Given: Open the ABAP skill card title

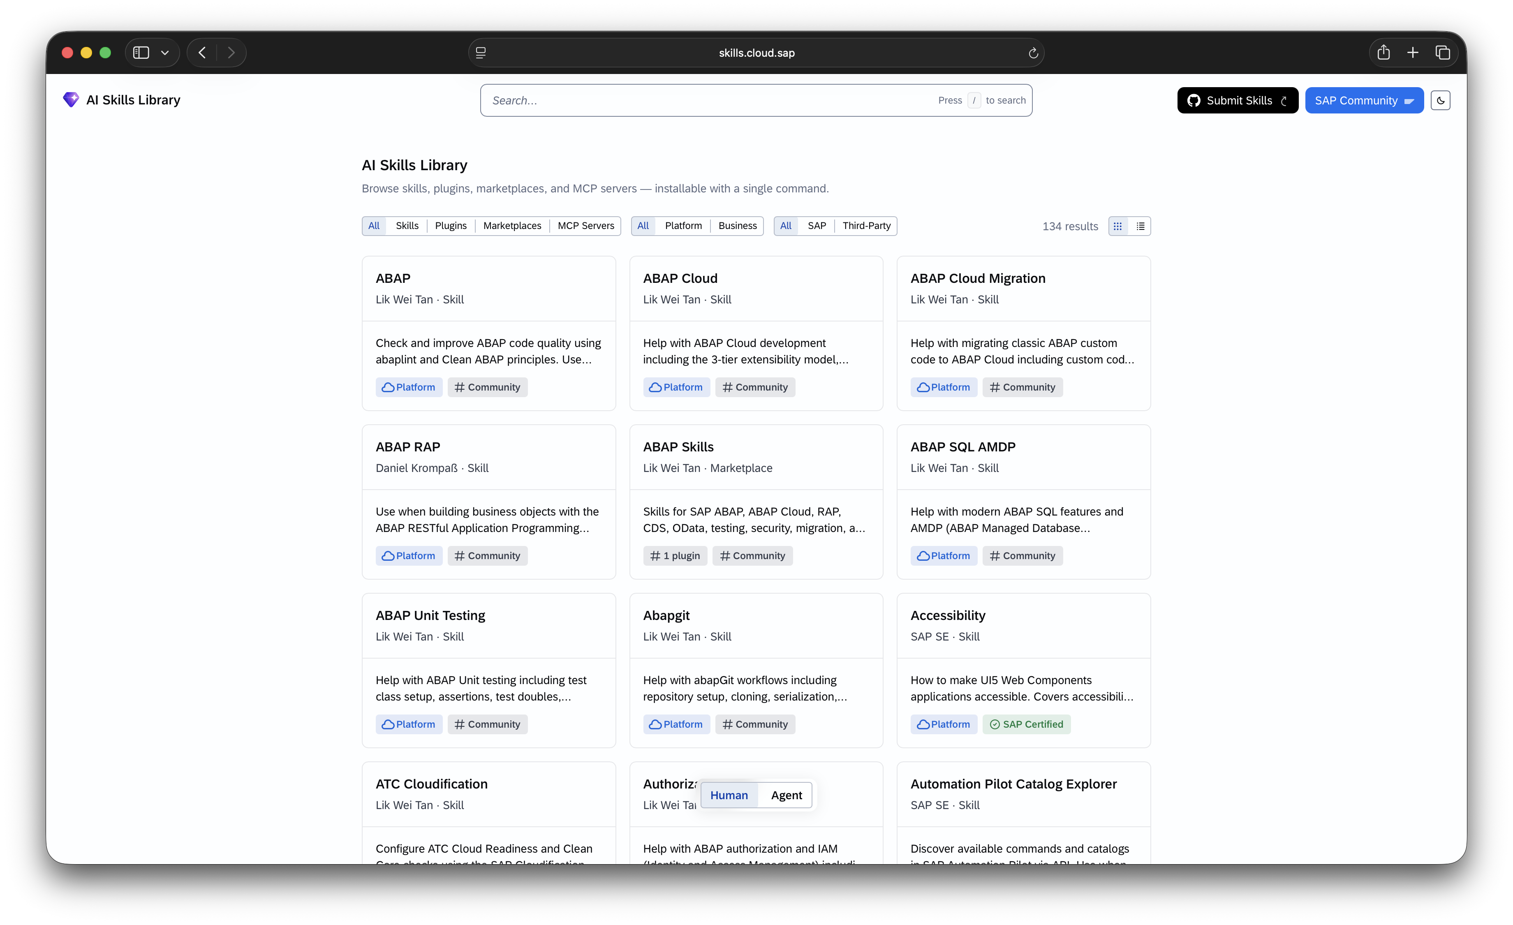Looking at the screenshot, I should 393,278.
